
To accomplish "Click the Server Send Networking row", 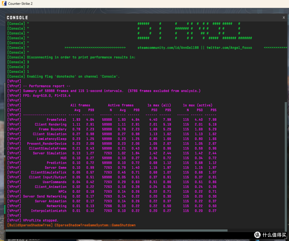I will click(112, 196).
